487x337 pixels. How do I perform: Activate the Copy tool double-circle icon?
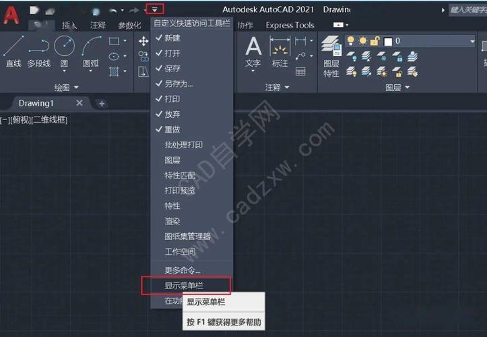tap(143, 56)
